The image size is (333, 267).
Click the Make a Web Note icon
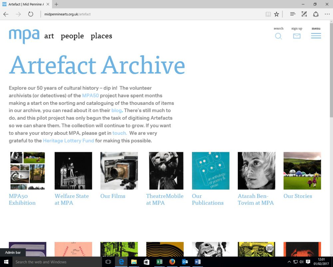[x=304, y=14]
